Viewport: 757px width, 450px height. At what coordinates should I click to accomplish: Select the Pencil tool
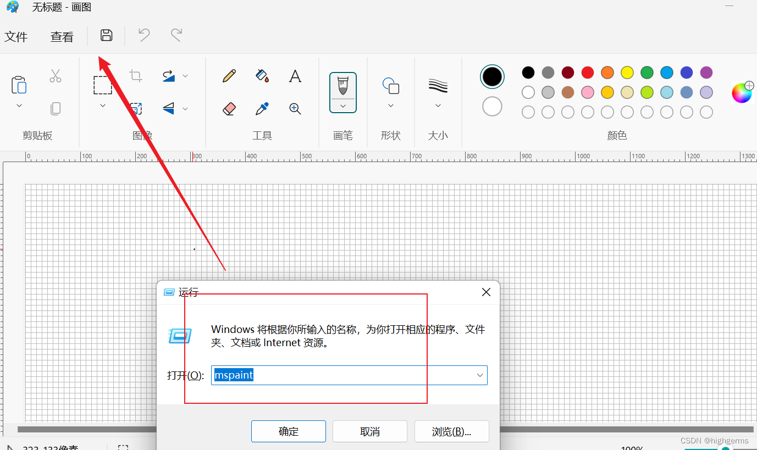[x=229, y=76]
